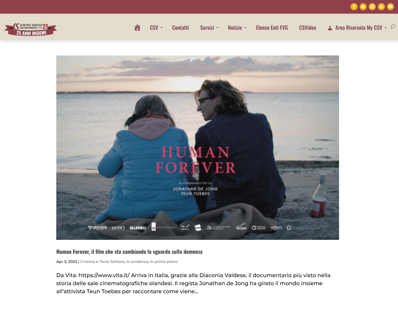The image size is (398, 309).
Task: Open the Instagram social icon
Action: point(372,7)
